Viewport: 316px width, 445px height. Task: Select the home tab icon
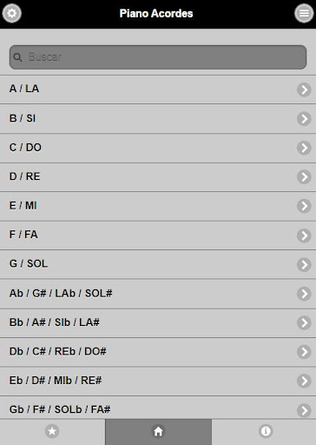click(x=158, y=431)
